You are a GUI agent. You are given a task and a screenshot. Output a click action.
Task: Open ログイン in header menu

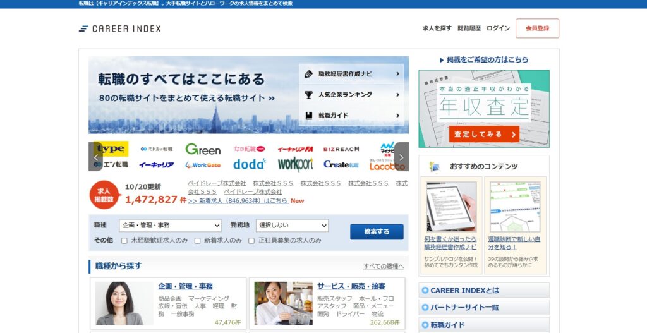[x=498, y=28]
